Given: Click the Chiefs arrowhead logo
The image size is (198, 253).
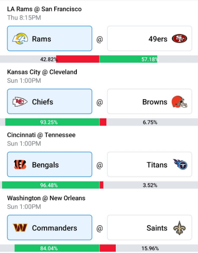Looking at the screenshot, I should [x=20, y=102].
